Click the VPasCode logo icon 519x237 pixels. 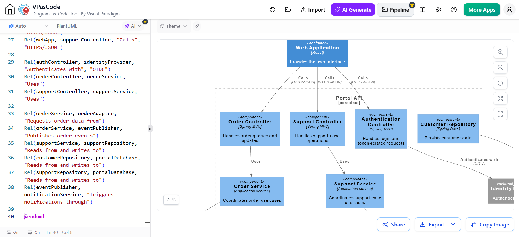click(24, 9)
